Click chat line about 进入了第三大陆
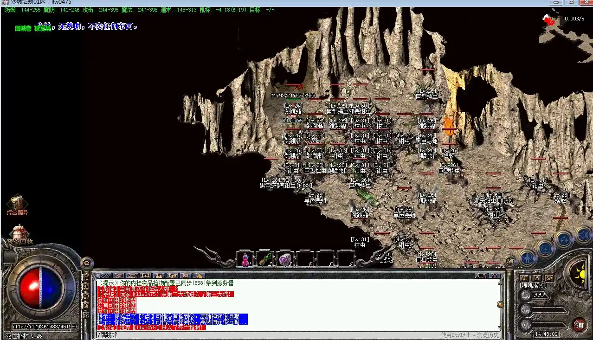593x340 pixels. pyautogui.click(x=166, y=294)
